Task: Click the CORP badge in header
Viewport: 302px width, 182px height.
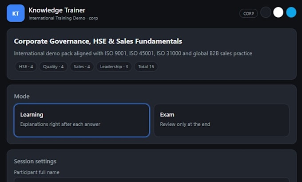Action: [x=248, y=13]
